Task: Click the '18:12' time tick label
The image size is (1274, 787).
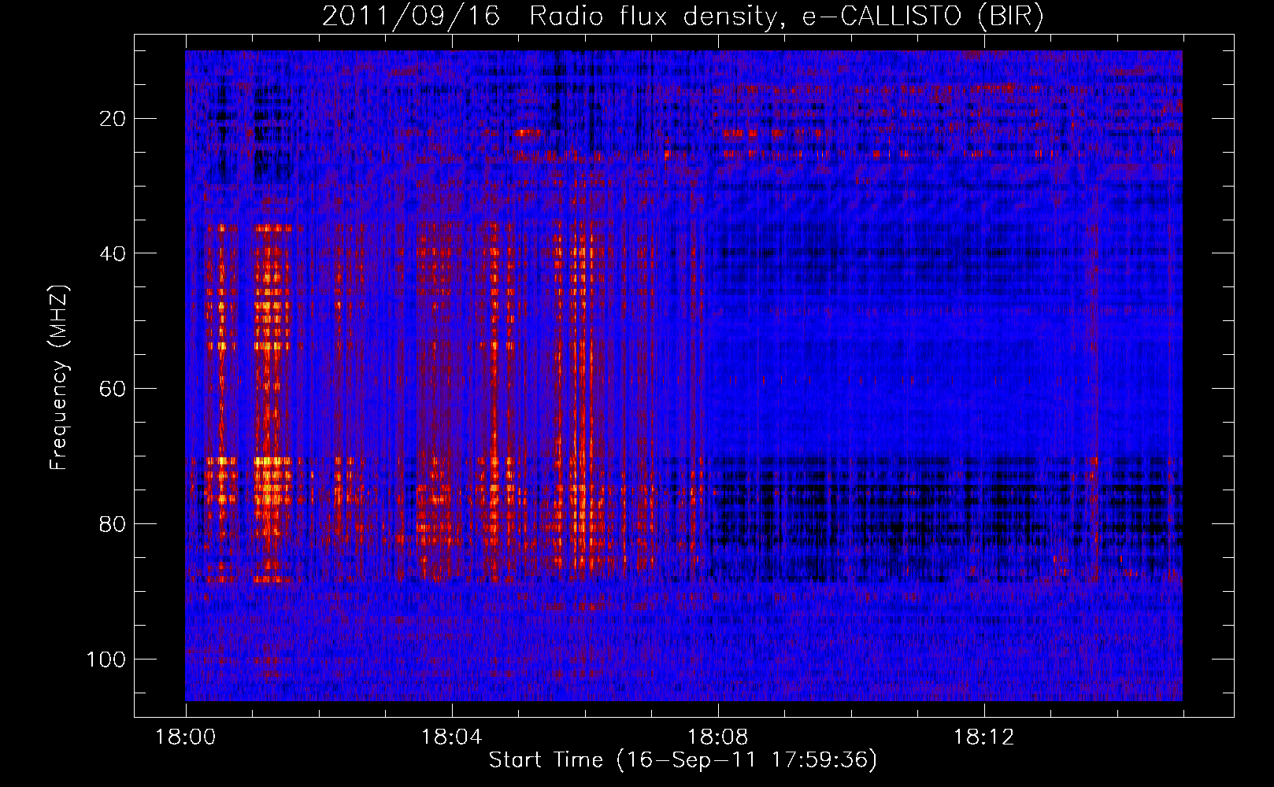Action: (x=983, y=737)
